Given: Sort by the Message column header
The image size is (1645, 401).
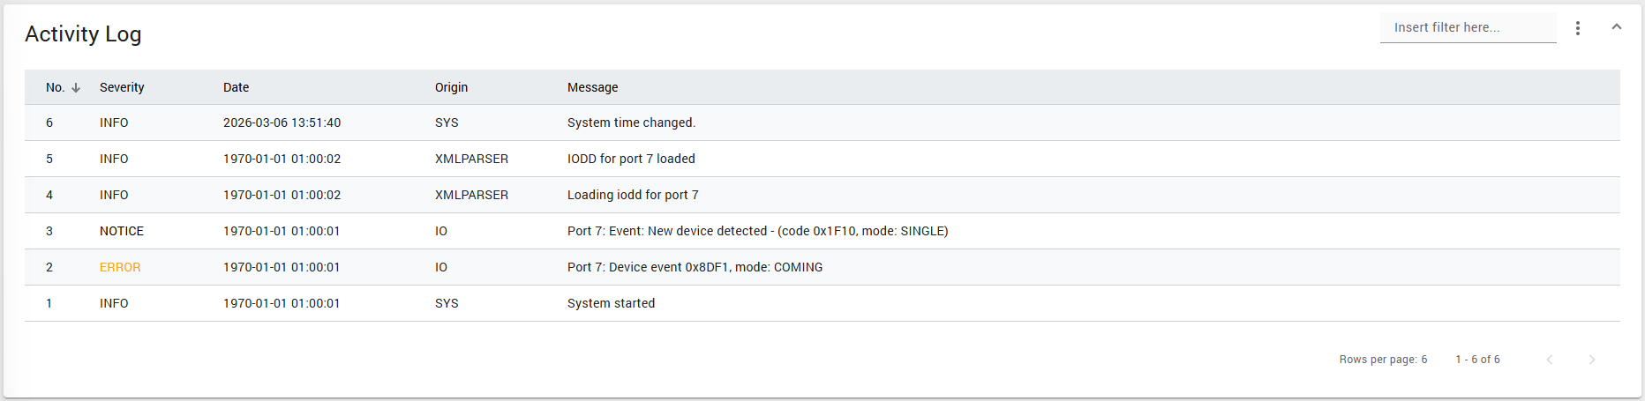Looking at the screenshot, I should [592, 87].
